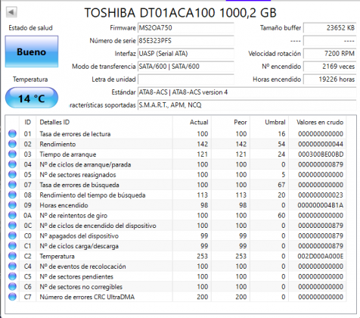Click the status icon for Rendimiento row 02

point(12,144)
